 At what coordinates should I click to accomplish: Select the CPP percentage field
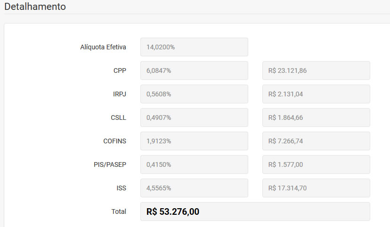(x=194, y=70)
